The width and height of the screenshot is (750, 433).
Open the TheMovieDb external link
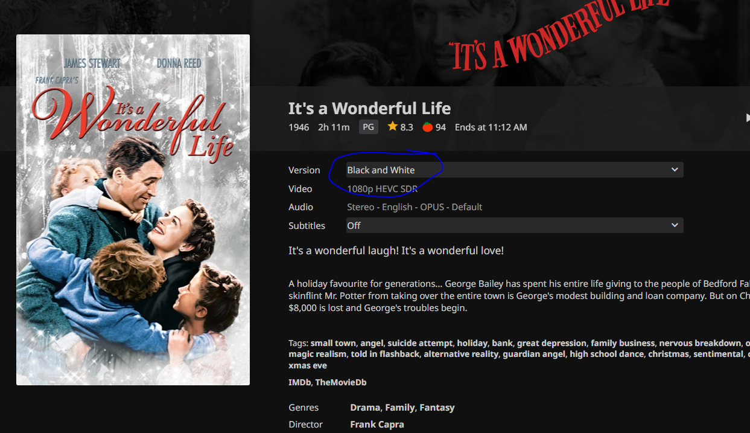(341, 382)
